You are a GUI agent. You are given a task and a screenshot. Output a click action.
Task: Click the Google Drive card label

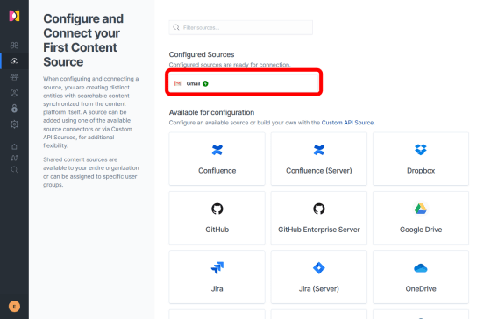coord(421,230)
